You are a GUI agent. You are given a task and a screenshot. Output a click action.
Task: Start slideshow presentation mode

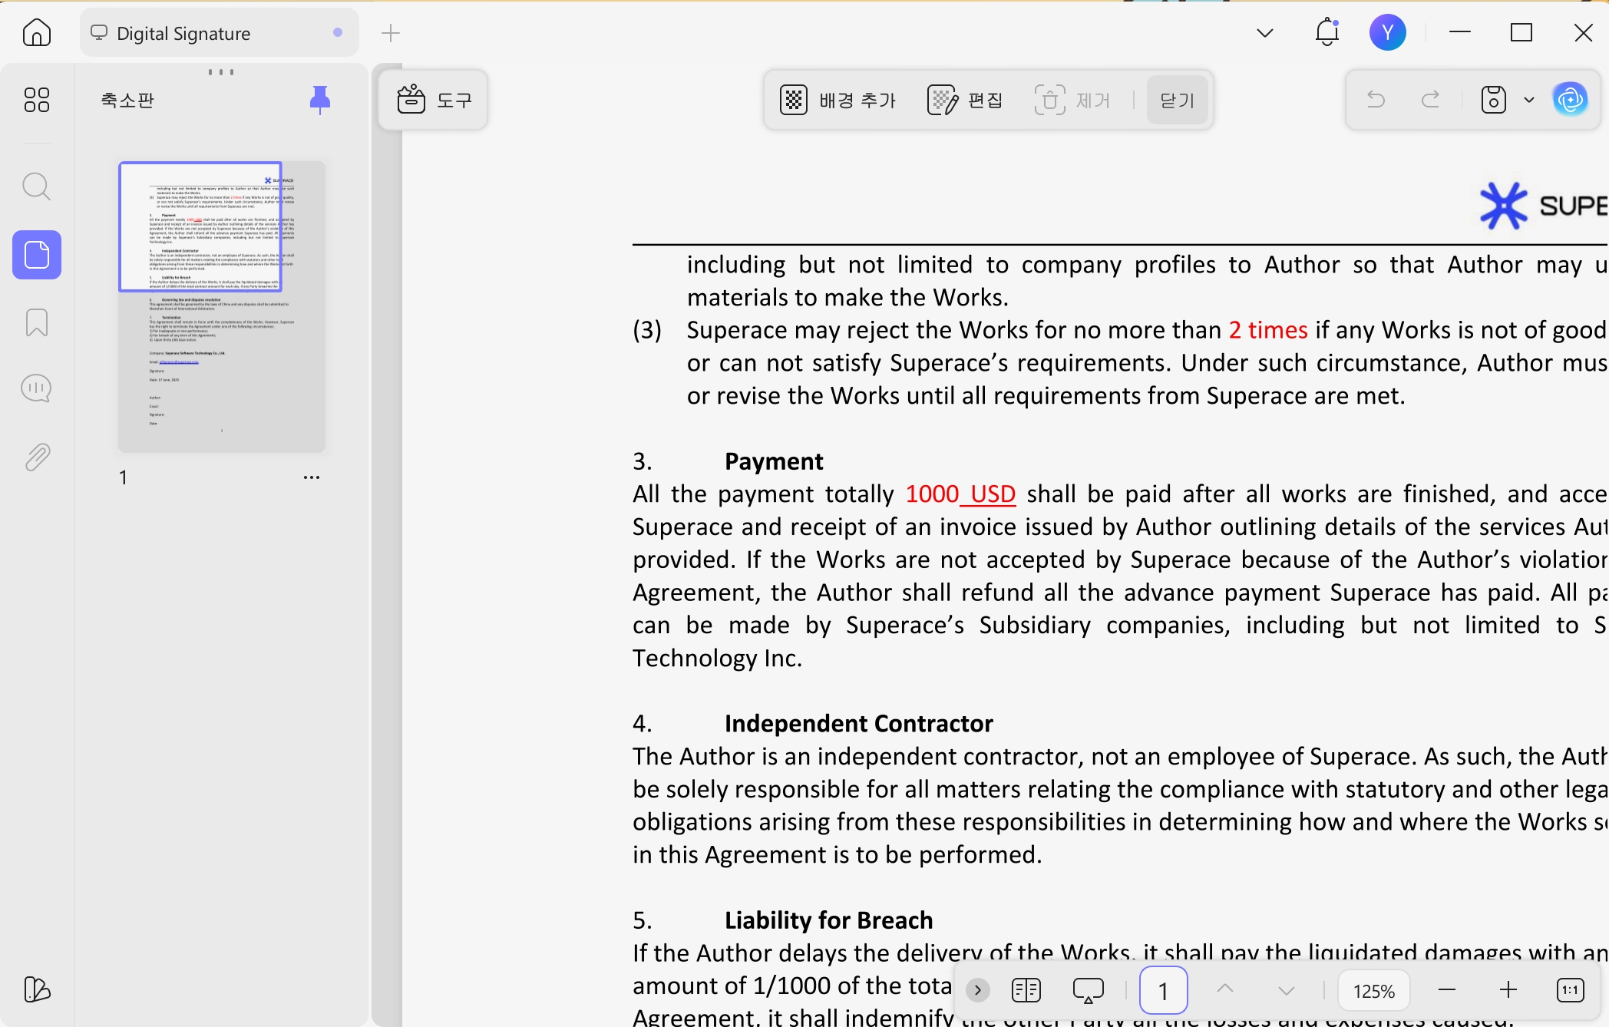tap(1089, 990)
